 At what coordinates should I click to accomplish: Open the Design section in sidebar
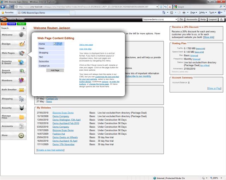tap(13, 44)
